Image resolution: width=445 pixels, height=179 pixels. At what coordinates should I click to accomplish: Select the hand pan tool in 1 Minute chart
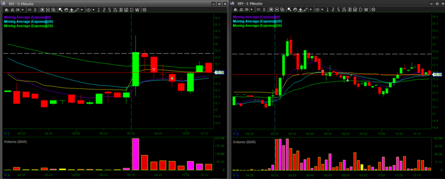[x=295, y=10]
